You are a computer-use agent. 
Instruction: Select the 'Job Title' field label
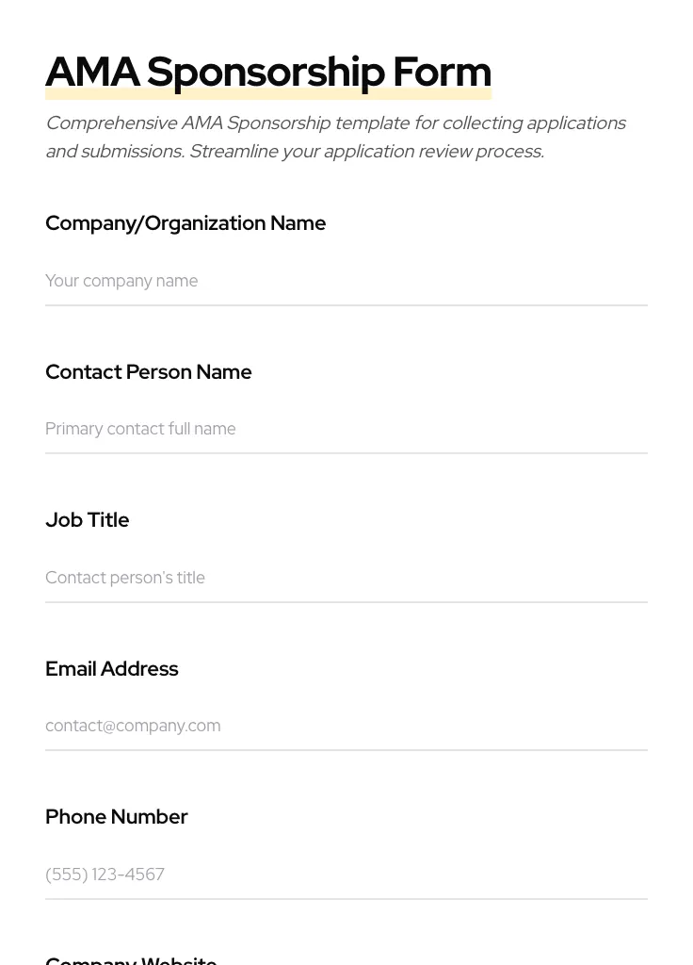click(x=88, y=520)
